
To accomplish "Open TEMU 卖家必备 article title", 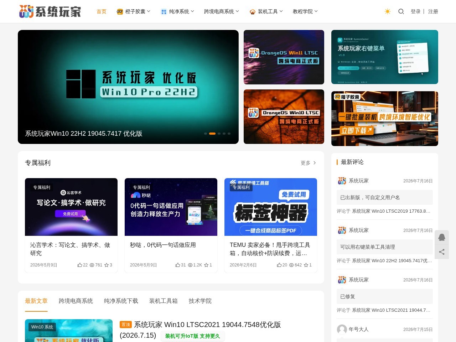I will [270, 249].
